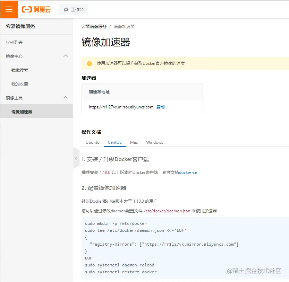This screenshot has height=282, width=289.
Task: Switch to the Ubuntu tab
Action: pos(93,142)
